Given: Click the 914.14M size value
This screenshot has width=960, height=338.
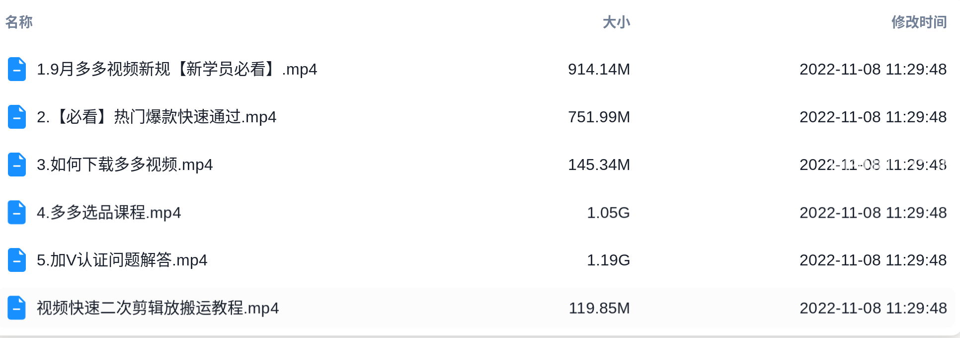Looking at the screenshot, I should pos(599,69).
